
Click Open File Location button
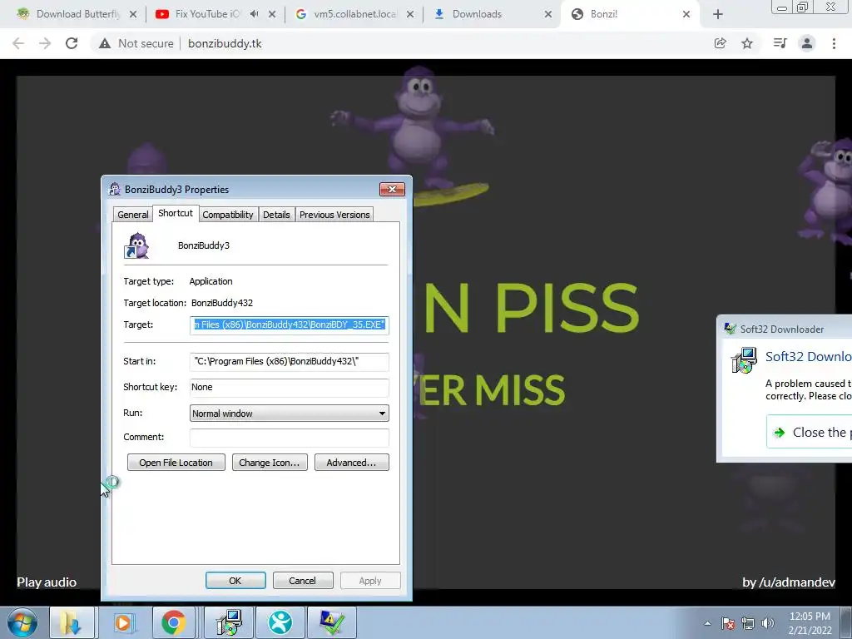pyautogui.click(x=176, y=463)
